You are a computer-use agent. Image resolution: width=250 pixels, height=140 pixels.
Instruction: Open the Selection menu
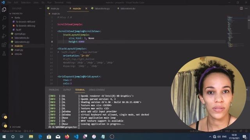click(26, 3)
